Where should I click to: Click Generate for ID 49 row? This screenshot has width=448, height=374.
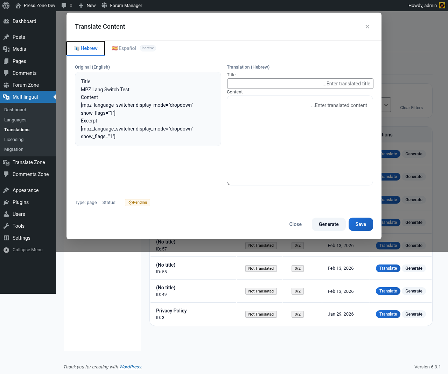414,291
